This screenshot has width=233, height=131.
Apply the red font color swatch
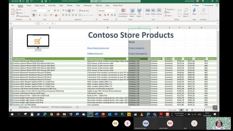56,15
